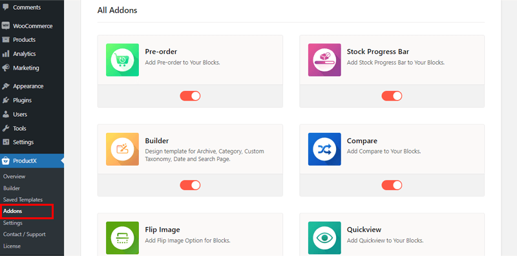Click the Flip Image addon title
This screenshot has height=256, width=517.
coord(163,230)
